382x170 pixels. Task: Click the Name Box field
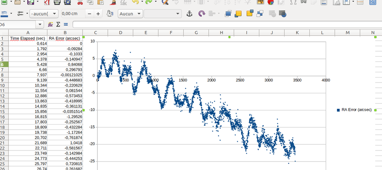click(x=18, y=24)
